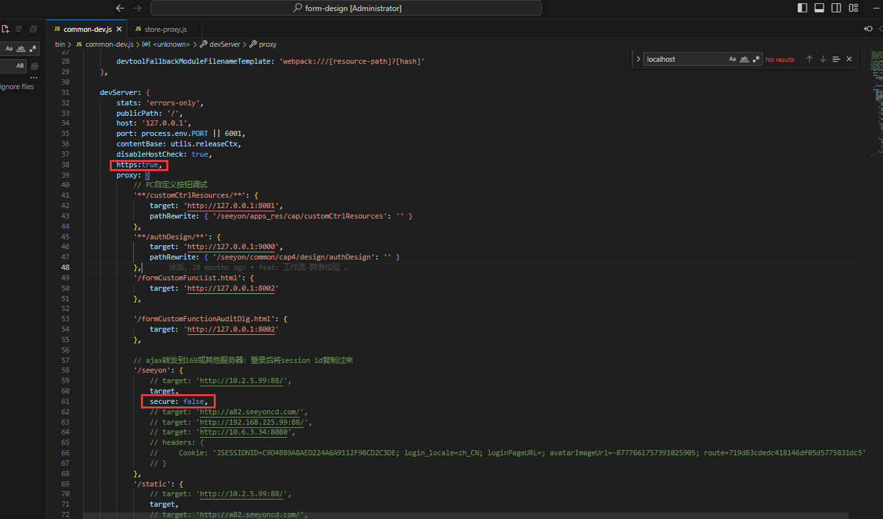The height and width of the screenshot is (519, 883).
Task: Switch to the store-proxy.js tab
Action: 165,29
